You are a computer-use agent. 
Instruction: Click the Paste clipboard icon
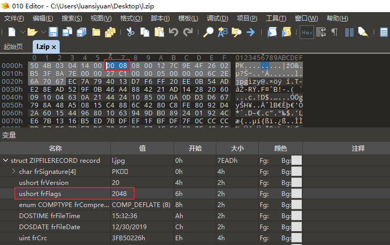point(159,32)
